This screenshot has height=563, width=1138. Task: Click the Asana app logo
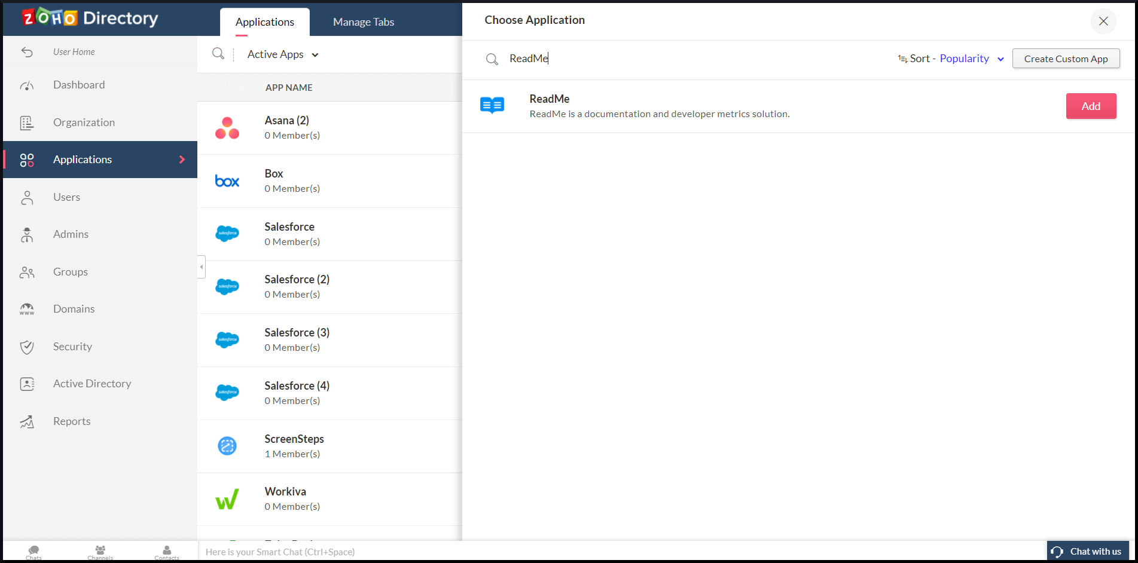point(227,128)
